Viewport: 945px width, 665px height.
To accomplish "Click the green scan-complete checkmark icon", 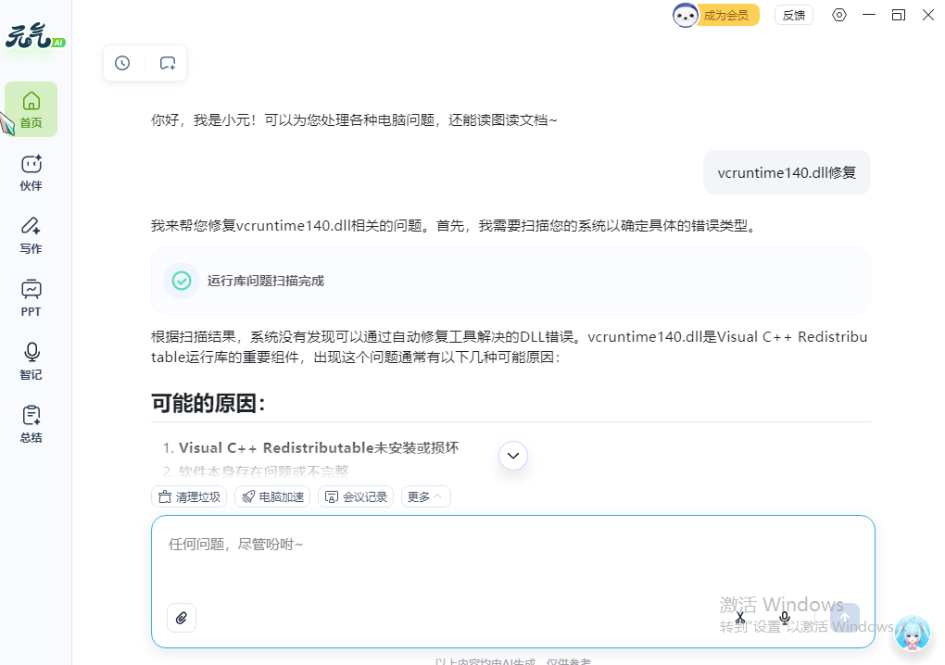I will 182,281.
